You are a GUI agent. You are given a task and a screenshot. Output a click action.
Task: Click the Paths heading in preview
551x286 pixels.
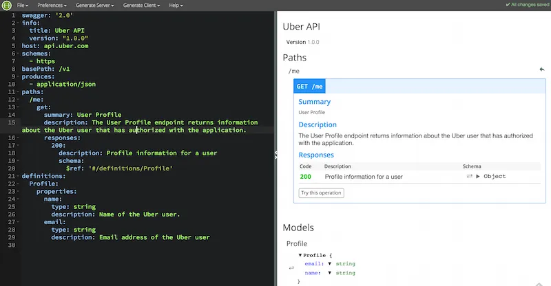pyautogui.click(x=295, y=58)
